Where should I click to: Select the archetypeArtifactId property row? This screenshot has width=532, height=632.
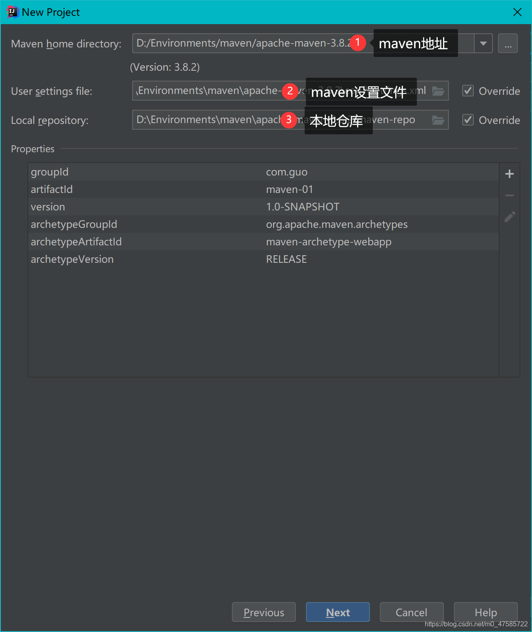pos(264,242)
